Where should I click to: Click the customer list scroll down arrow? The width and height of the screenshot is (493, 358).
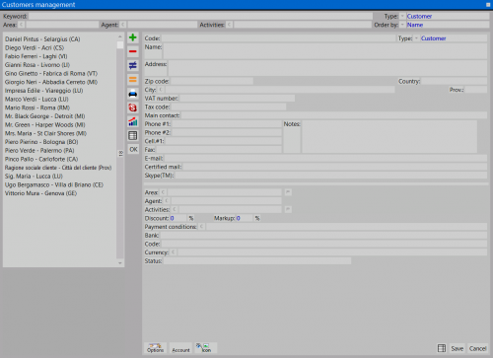click(x=120, y=262)
